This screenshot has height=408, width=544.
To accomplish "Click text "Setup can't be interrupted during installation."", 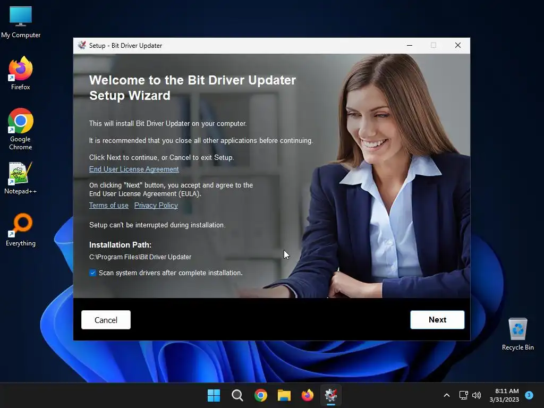I will pyautogui.click(x=157, y=225).
